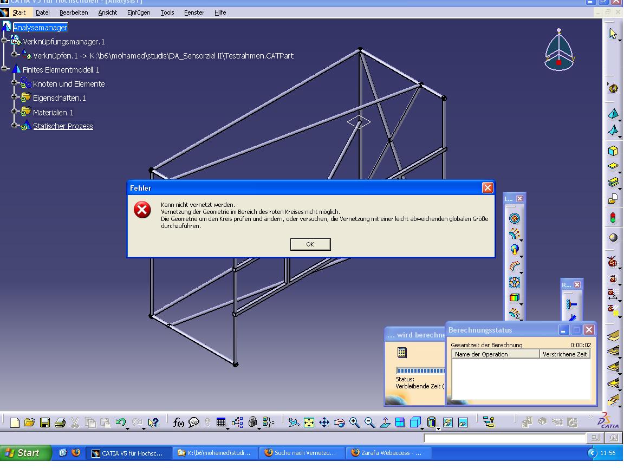The height and width of the screenshot is (468, 624).
Task: Click the Windows Start button
Action: [25, 453]
